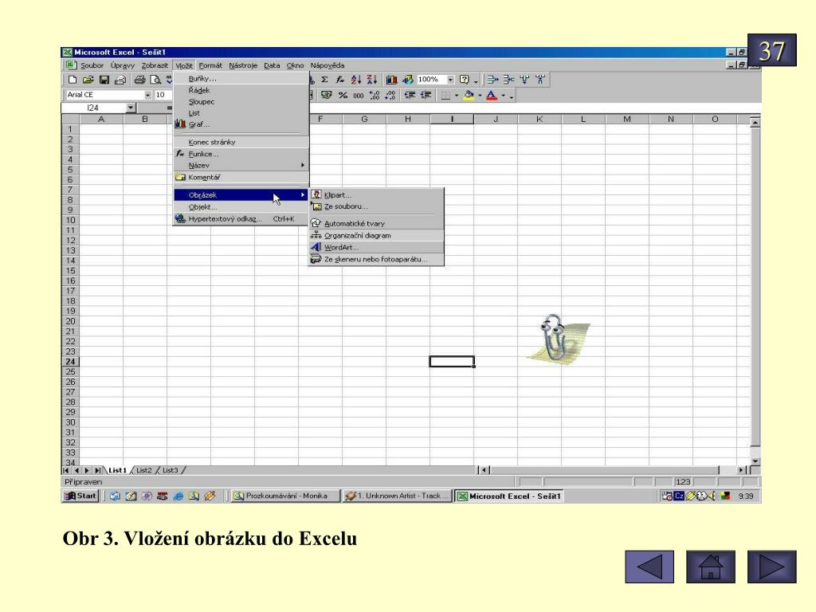Select WordArt... in submenu
Screen dimensions: 816x612
(x=376, y=248)
